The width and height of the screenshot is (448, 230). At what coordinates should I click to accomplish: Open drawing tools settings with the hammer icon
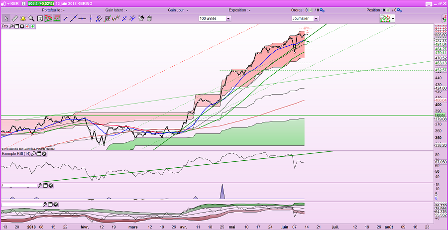(141, 18)
